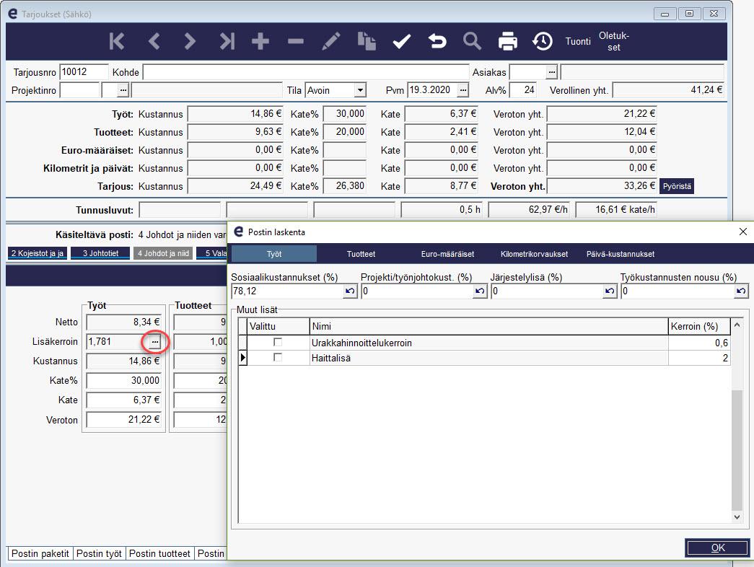This screenshot has width=754, height=567.
Task: Open the Euro-määräiset tab
Action: [x=447, y=254]
